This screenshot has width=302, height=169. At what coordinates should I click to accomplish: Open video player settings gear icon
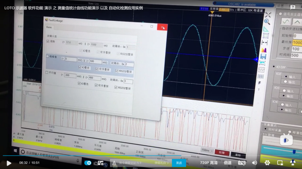coord(267,163)
